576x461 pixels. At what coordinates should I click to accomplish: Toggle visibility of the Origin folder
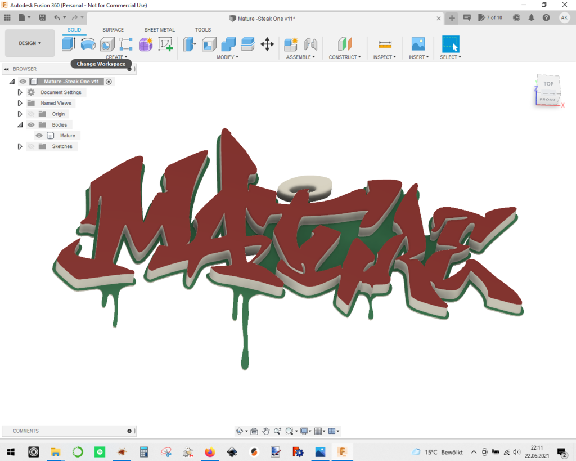click(x=31, y=114)
